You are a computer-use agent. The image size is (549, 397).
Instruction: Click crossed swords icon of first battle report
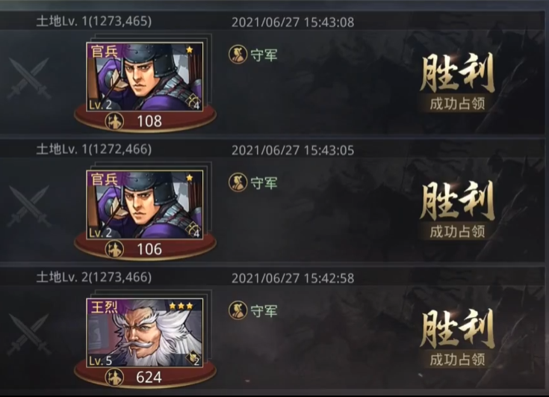point(28,79)
